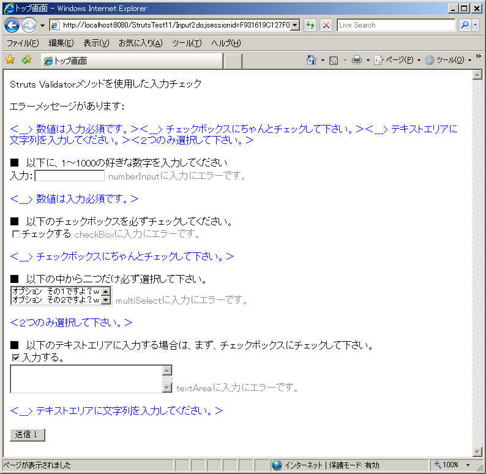
Task: Click the Favorites Center star icon
Action: (x=10, y=59)
